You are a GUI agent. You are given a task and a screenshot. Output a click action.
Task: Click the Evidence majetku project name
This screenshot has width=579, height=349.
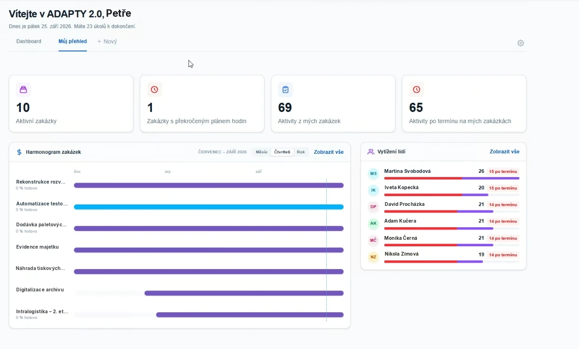[38, 247]
